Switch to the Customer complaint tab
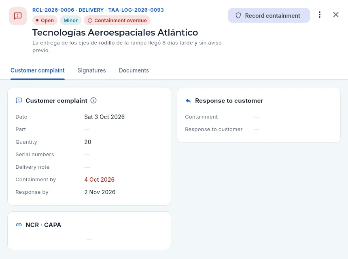This screenshot has height=259, width=348. [38, 70]
